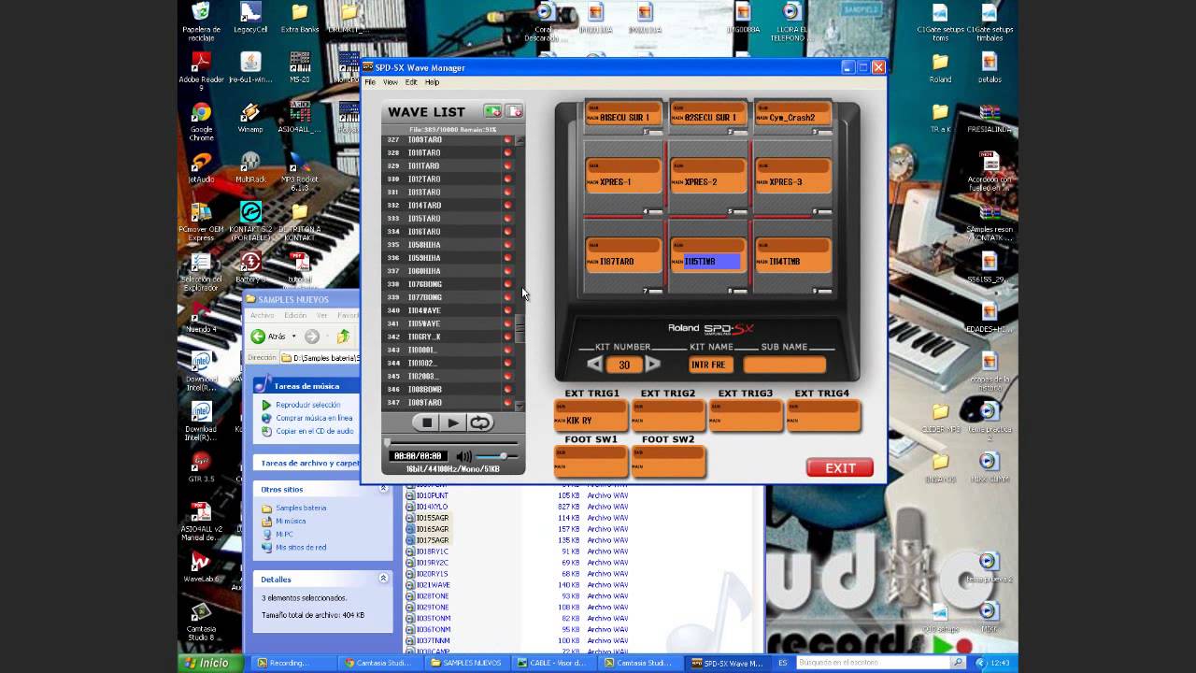Click the import wave icon in Wave List header
This screenshot has width=1196, height=673.
[x=492, y=111]
